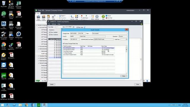Open the Object dropdown in the ribbon
This screenshot has height=107, width=190.
click(62, 16)
